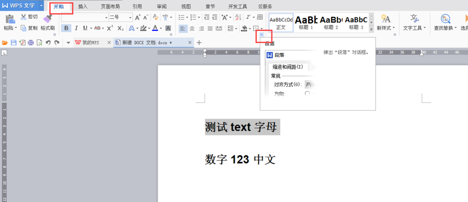The height and width of the screenshot is (202, 468).
Task: Click the 新样式 button
Action: (x=386, y=22)
